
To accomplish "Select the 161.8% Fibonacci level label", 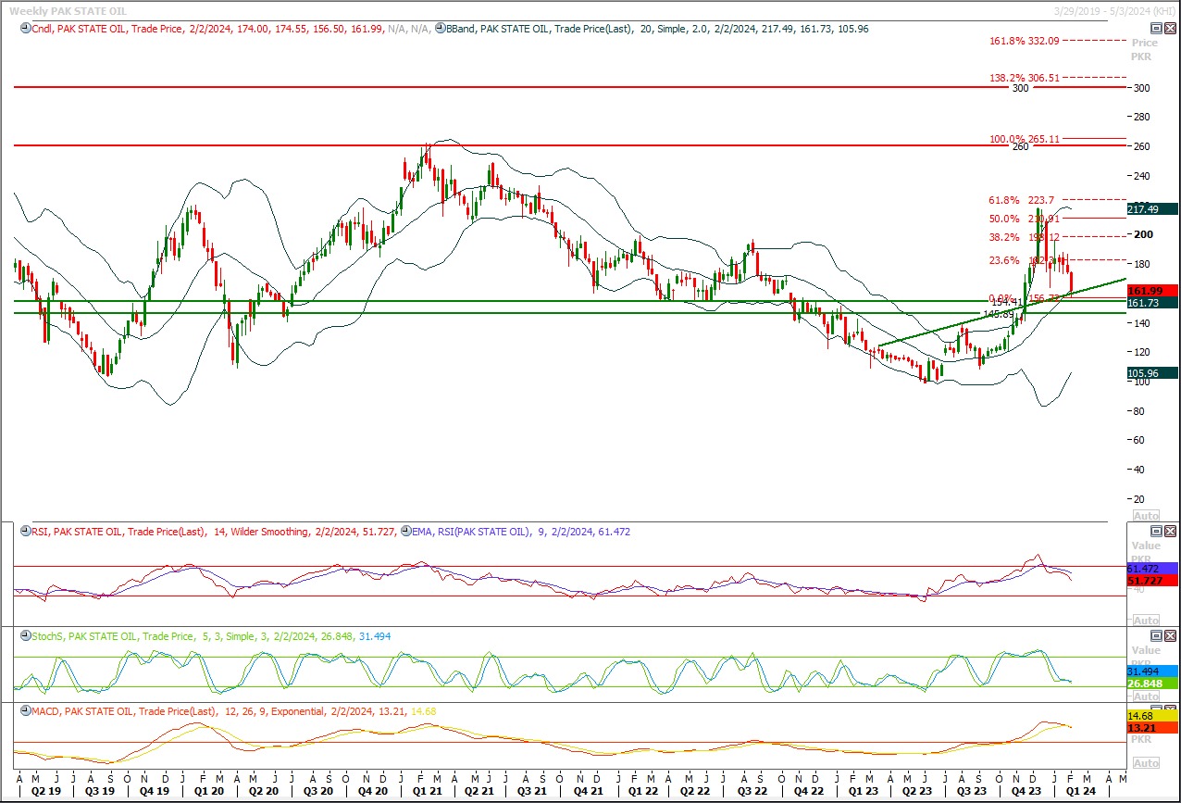I will pyautogui.click(x=1023, y=42).
